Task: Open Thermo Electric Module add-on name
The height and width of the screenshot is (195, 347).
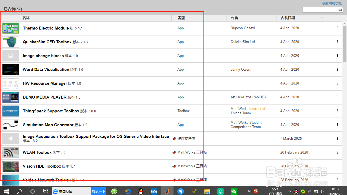Action: pyautogui.click(x=46, y=28)
